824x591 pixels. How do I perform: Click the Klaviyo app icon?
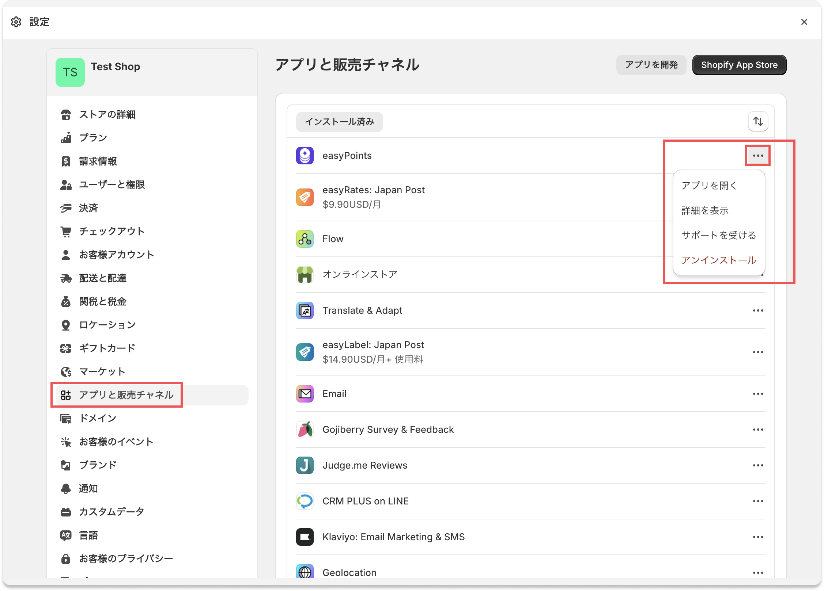pyautogui.click(x=305, y=537)
